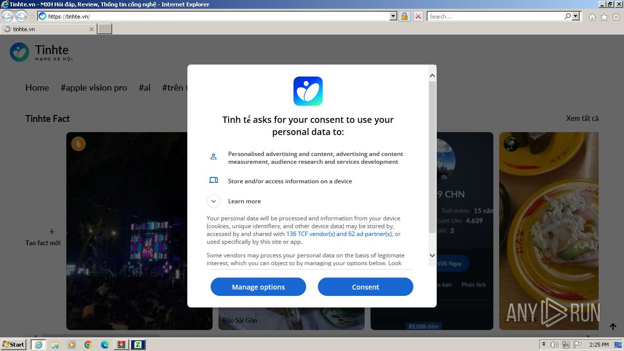Image resolution: width=624 pixels, height=351 pixels.
Task: Open a new tab button
Action: coord(105,29)
